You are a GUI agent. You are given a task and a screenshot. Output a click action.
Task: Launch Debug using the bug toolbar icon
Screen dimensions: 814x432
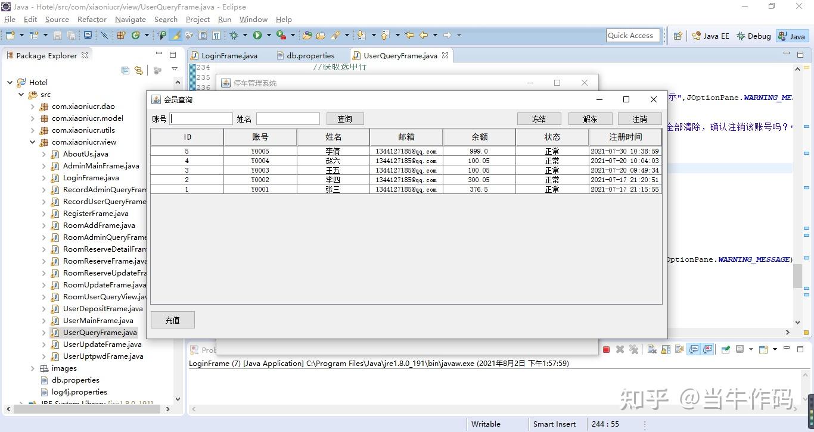(x=234, y=36)
